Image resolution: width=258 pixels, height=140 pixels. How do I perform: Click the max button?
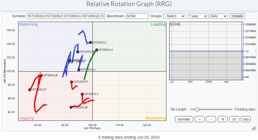pyautogui.click(x=246, y=119)
